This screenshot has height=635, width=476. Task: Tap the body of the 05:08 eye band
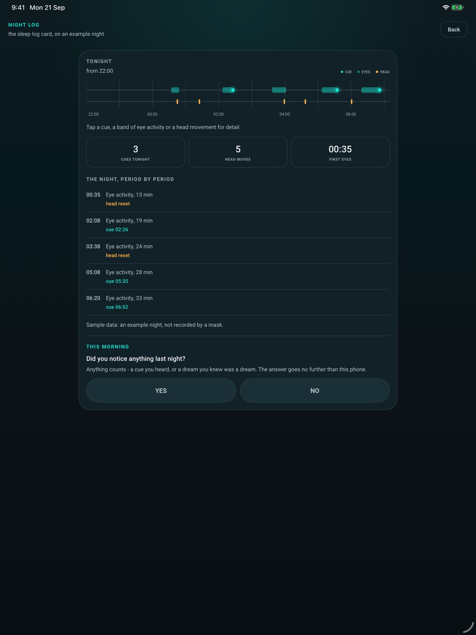[x=328, y=90]
